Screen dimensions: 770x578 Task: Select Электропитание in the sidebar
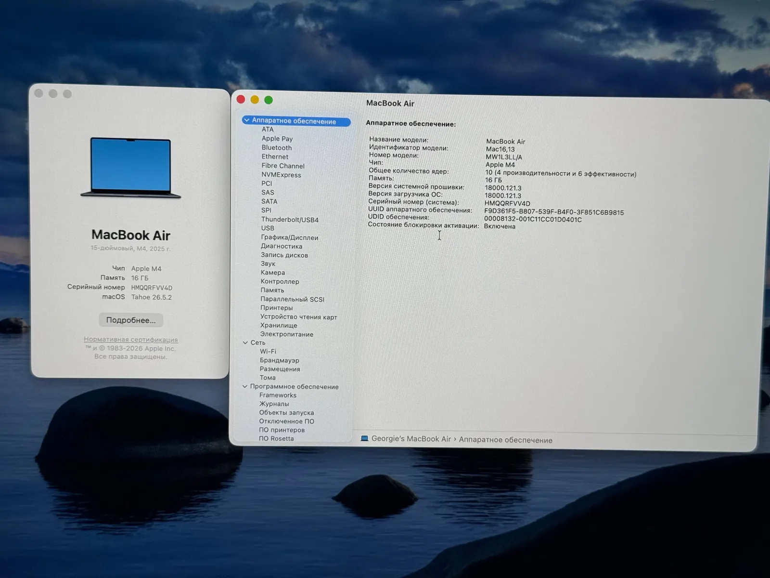(x=287, y=334)
